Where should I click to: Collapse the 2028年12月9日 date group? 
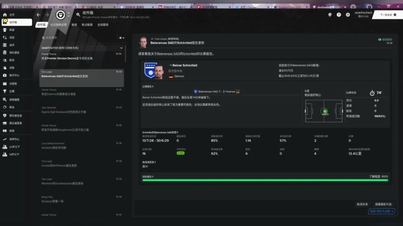click(x=121, y=48)
